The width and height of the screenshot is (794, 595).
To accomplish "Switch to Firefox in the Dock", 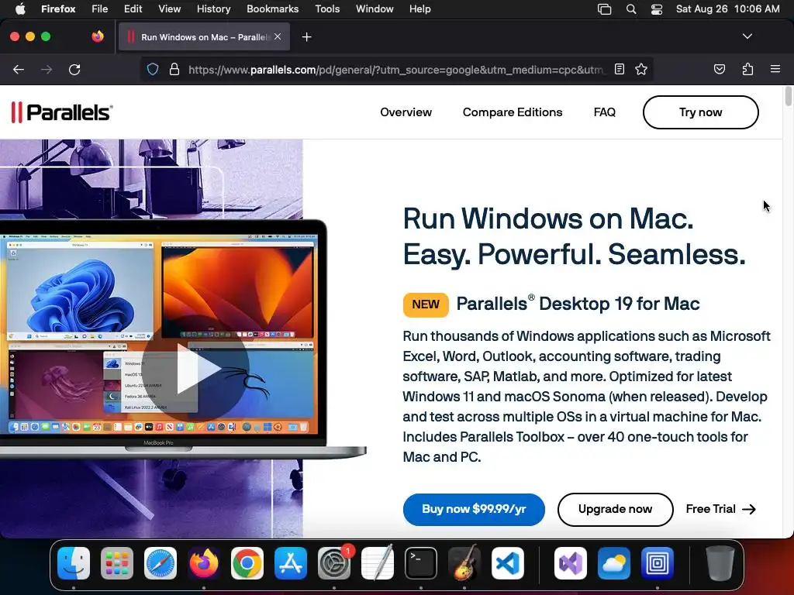I will (204, 563).
